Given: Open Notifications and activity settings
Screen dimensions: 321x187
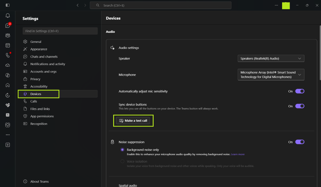Looking at the screenshot, I should click(x=60, y=64).
